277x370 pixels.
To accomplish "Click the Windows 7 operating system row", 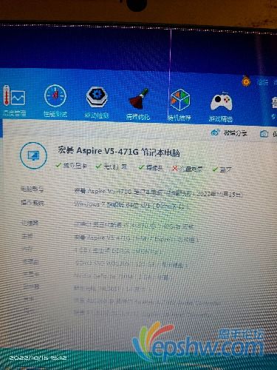I will pyautogui.click(x=131, y=205).
